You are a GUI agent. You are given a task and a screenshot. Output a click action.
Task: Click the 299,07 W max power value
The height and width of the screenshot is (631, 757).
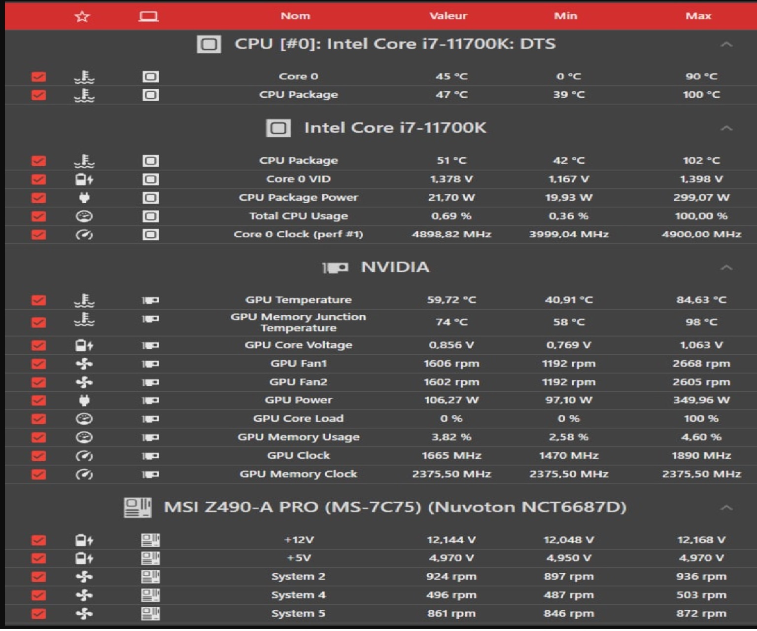tap(701, 197)
